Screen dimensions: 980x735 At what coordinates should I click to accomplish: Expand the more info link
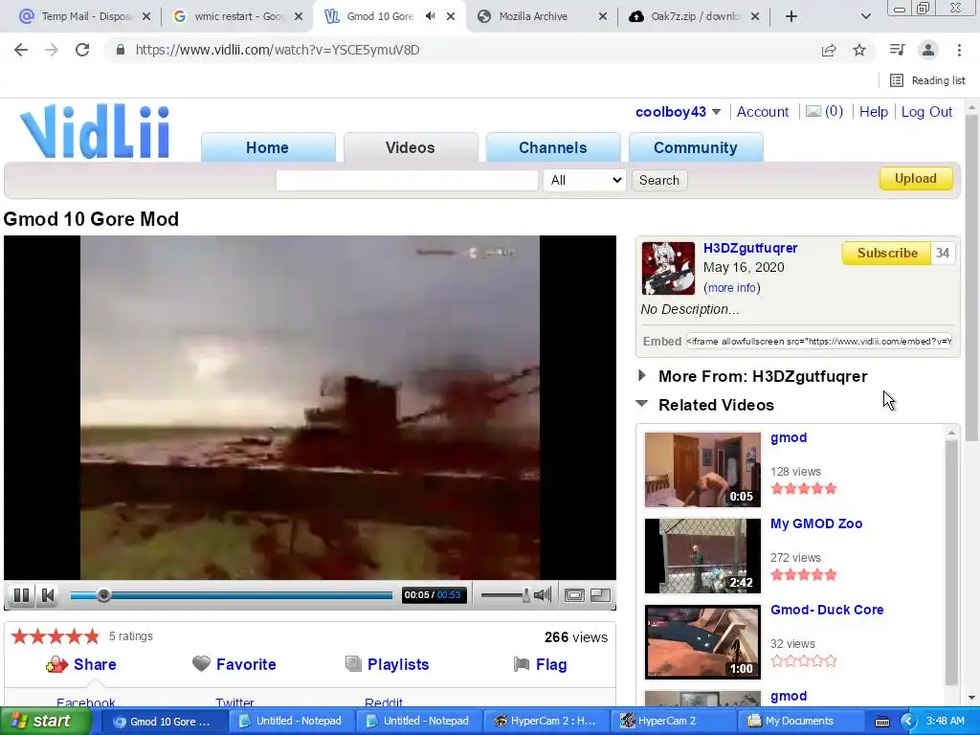[x=732, y=287]
